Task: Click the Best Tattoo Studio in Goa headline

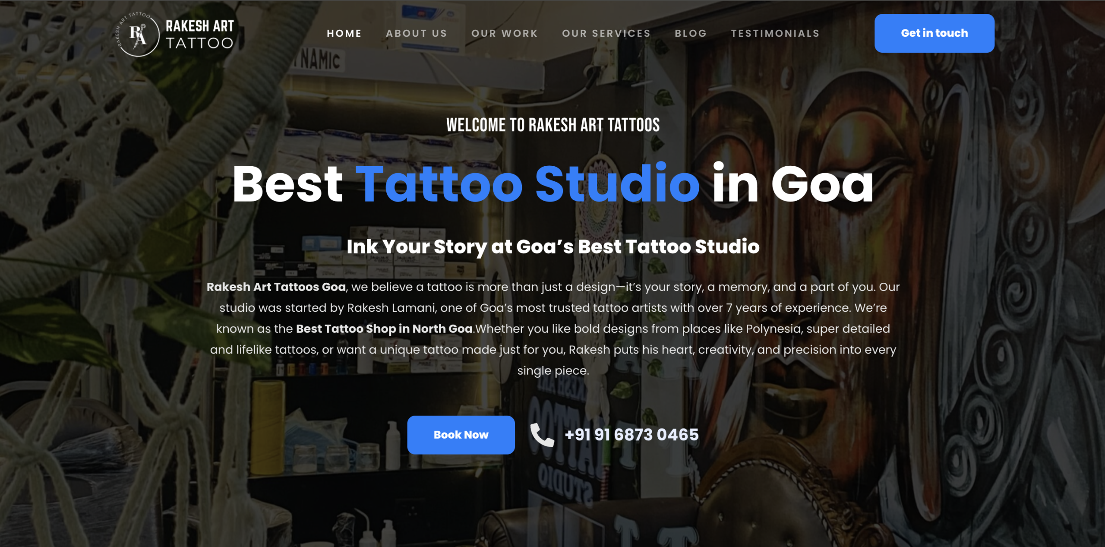Action: coord(553,184)
